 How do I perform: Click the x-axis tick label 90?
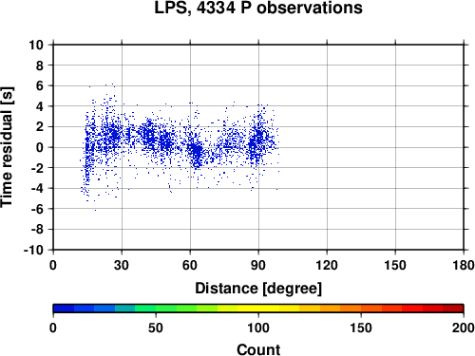[258, 265]
